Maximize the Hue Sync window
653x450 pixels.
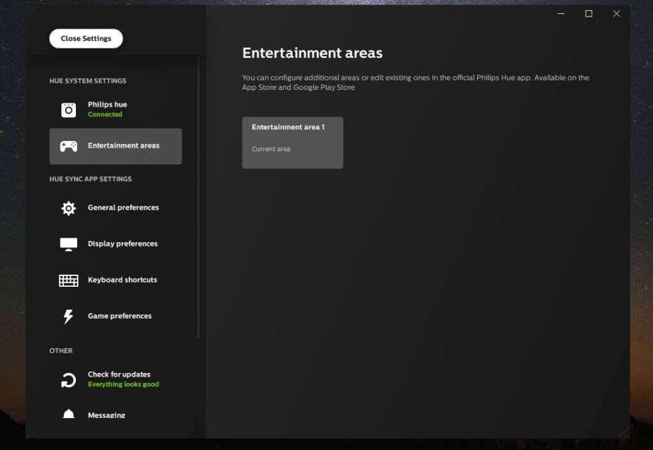[x=589, y=14]
